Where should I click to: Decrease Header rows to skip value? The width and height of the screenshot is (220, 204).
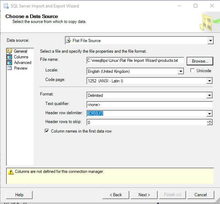210,124
